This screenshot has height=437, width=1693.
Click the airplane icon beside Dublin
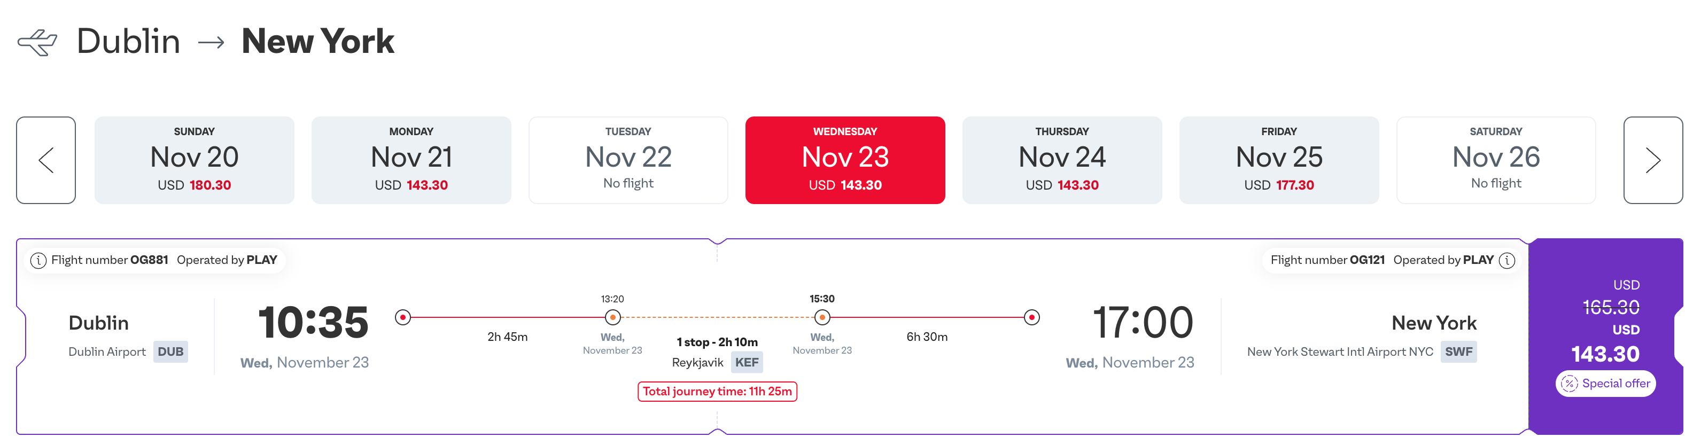(x=37, y=43)
